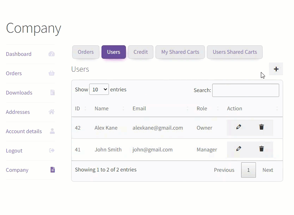Viewport: 294px width, 215px height.
Task: Click the Manager role cell
Action: click(x=207, y=150)
